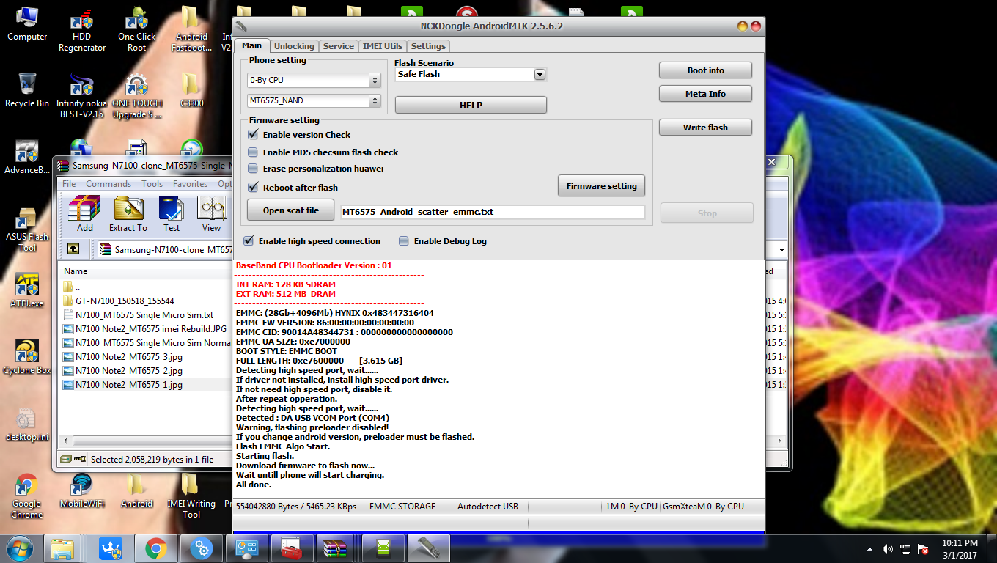The height and width of the screenshot is (563, 997).
Task: Click the Test archive icon in WinRAR
Action: coord(172,213)
